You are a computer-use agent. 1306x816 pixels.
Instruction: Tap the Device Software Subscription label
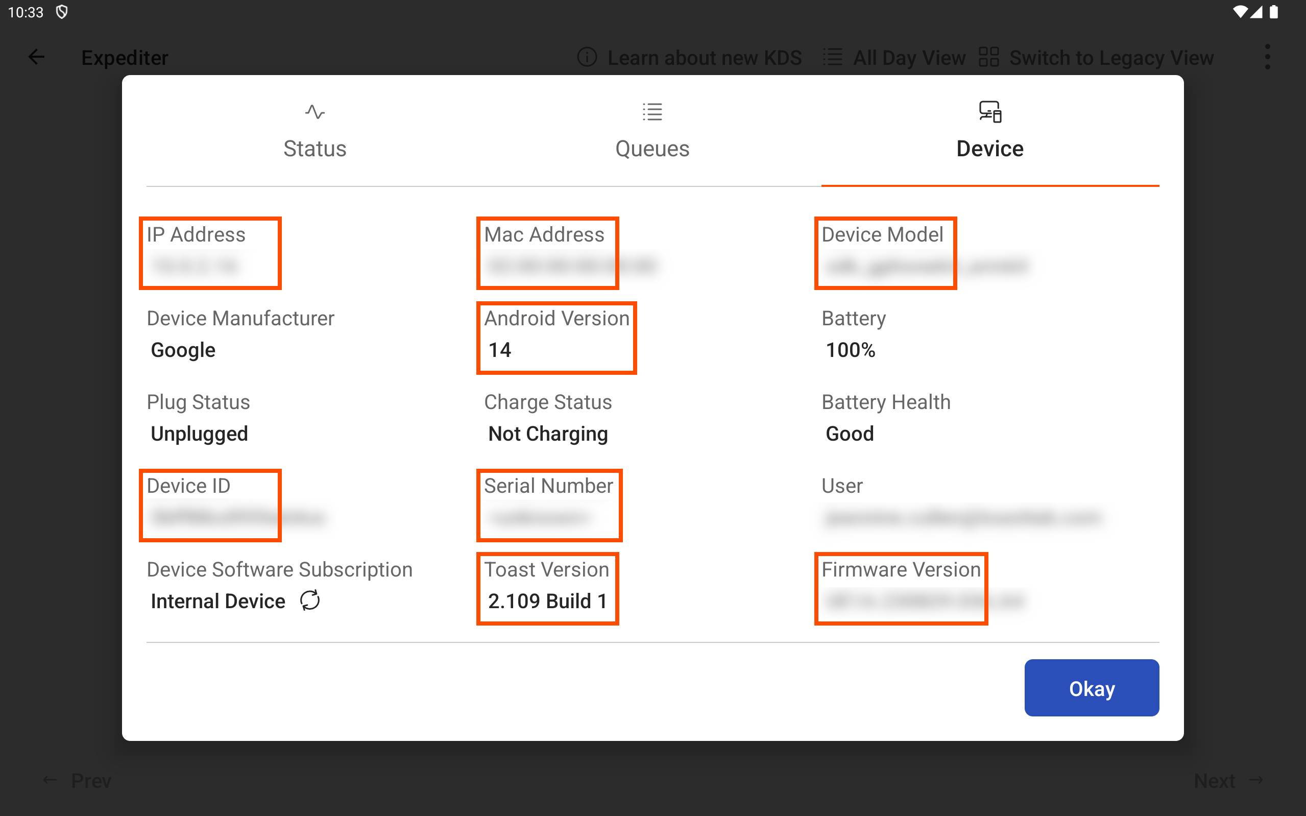(x=279, y=570)
